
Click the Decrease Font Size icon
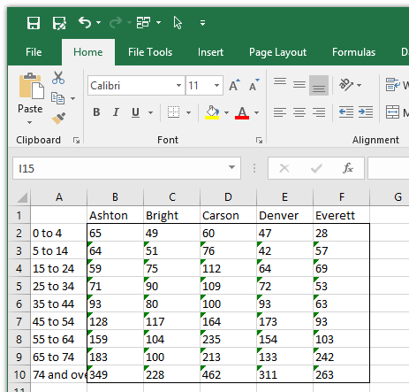coord(254,85)
